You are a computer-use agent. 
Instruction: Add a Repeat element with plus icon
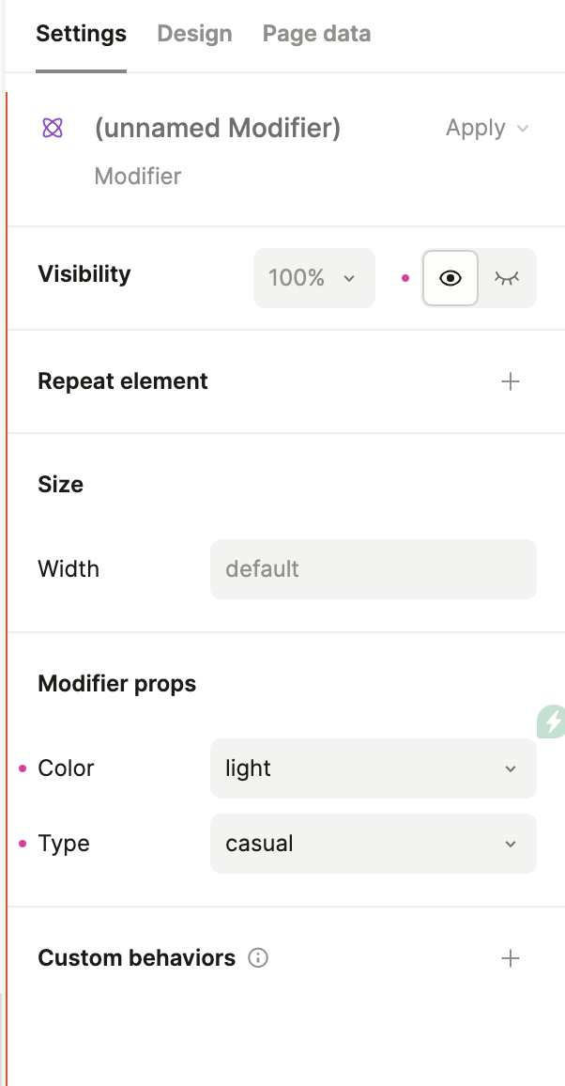[x=511, y=381]
